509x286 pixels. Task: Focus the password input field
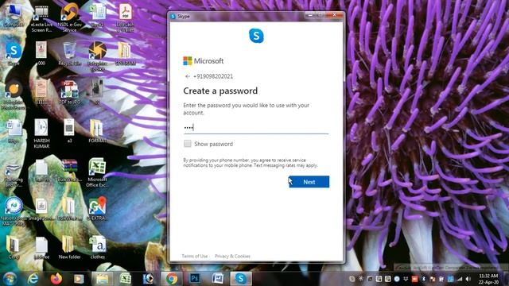(256, 127)
